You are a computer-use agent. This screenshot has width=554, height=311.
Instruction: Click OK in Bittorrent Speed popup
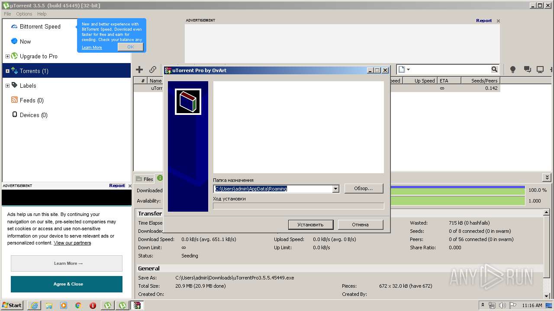[130, 47]
